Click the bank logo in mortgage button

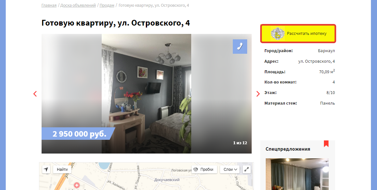pos(278,34)
